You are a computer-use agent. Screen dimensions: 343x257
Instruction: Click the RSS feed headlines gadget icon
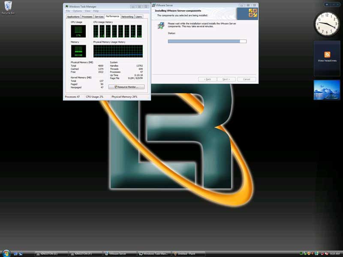pos(327,54)
